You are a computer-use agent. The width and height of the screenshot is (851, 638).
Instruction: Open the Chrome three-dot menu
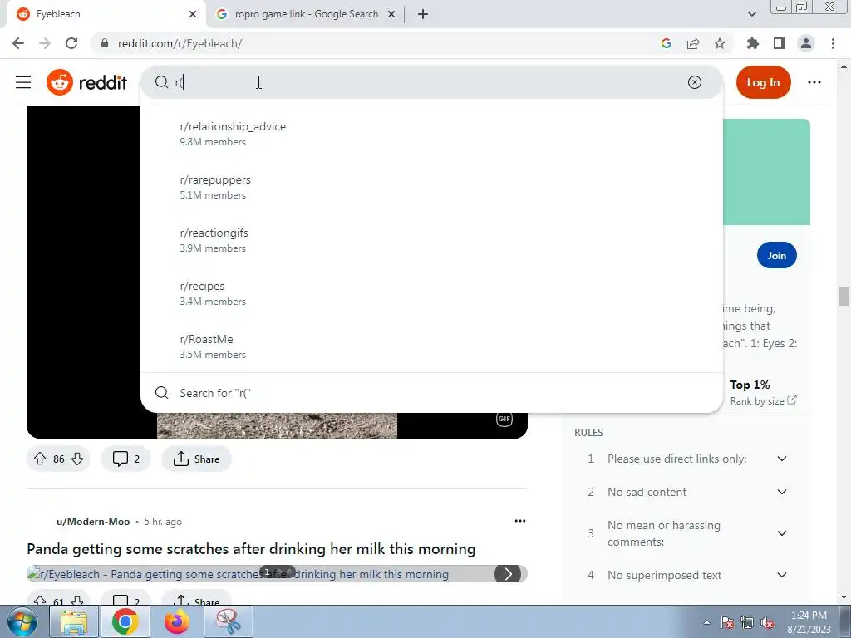833,43
